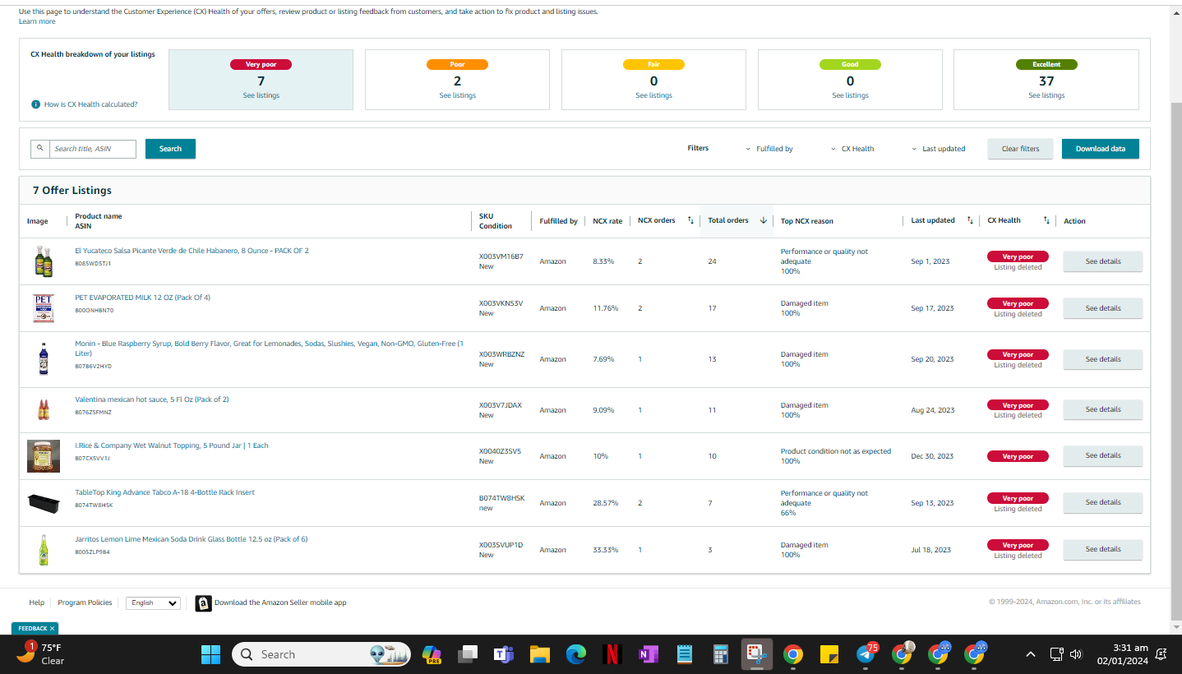Open Netflix from the taskbar
The width and height of the screenshot is (1182, 674).
(612, 654)
